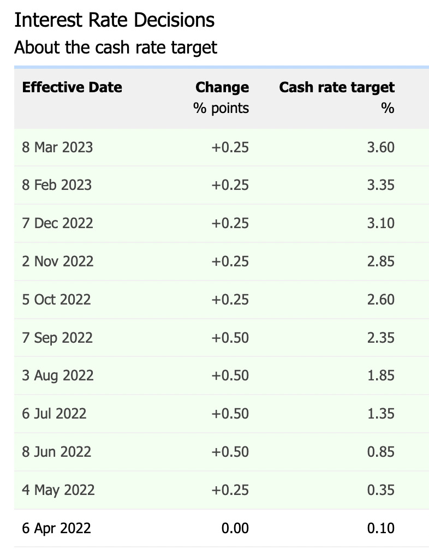Click the 2.85 cash rate value

coord(381,261)
